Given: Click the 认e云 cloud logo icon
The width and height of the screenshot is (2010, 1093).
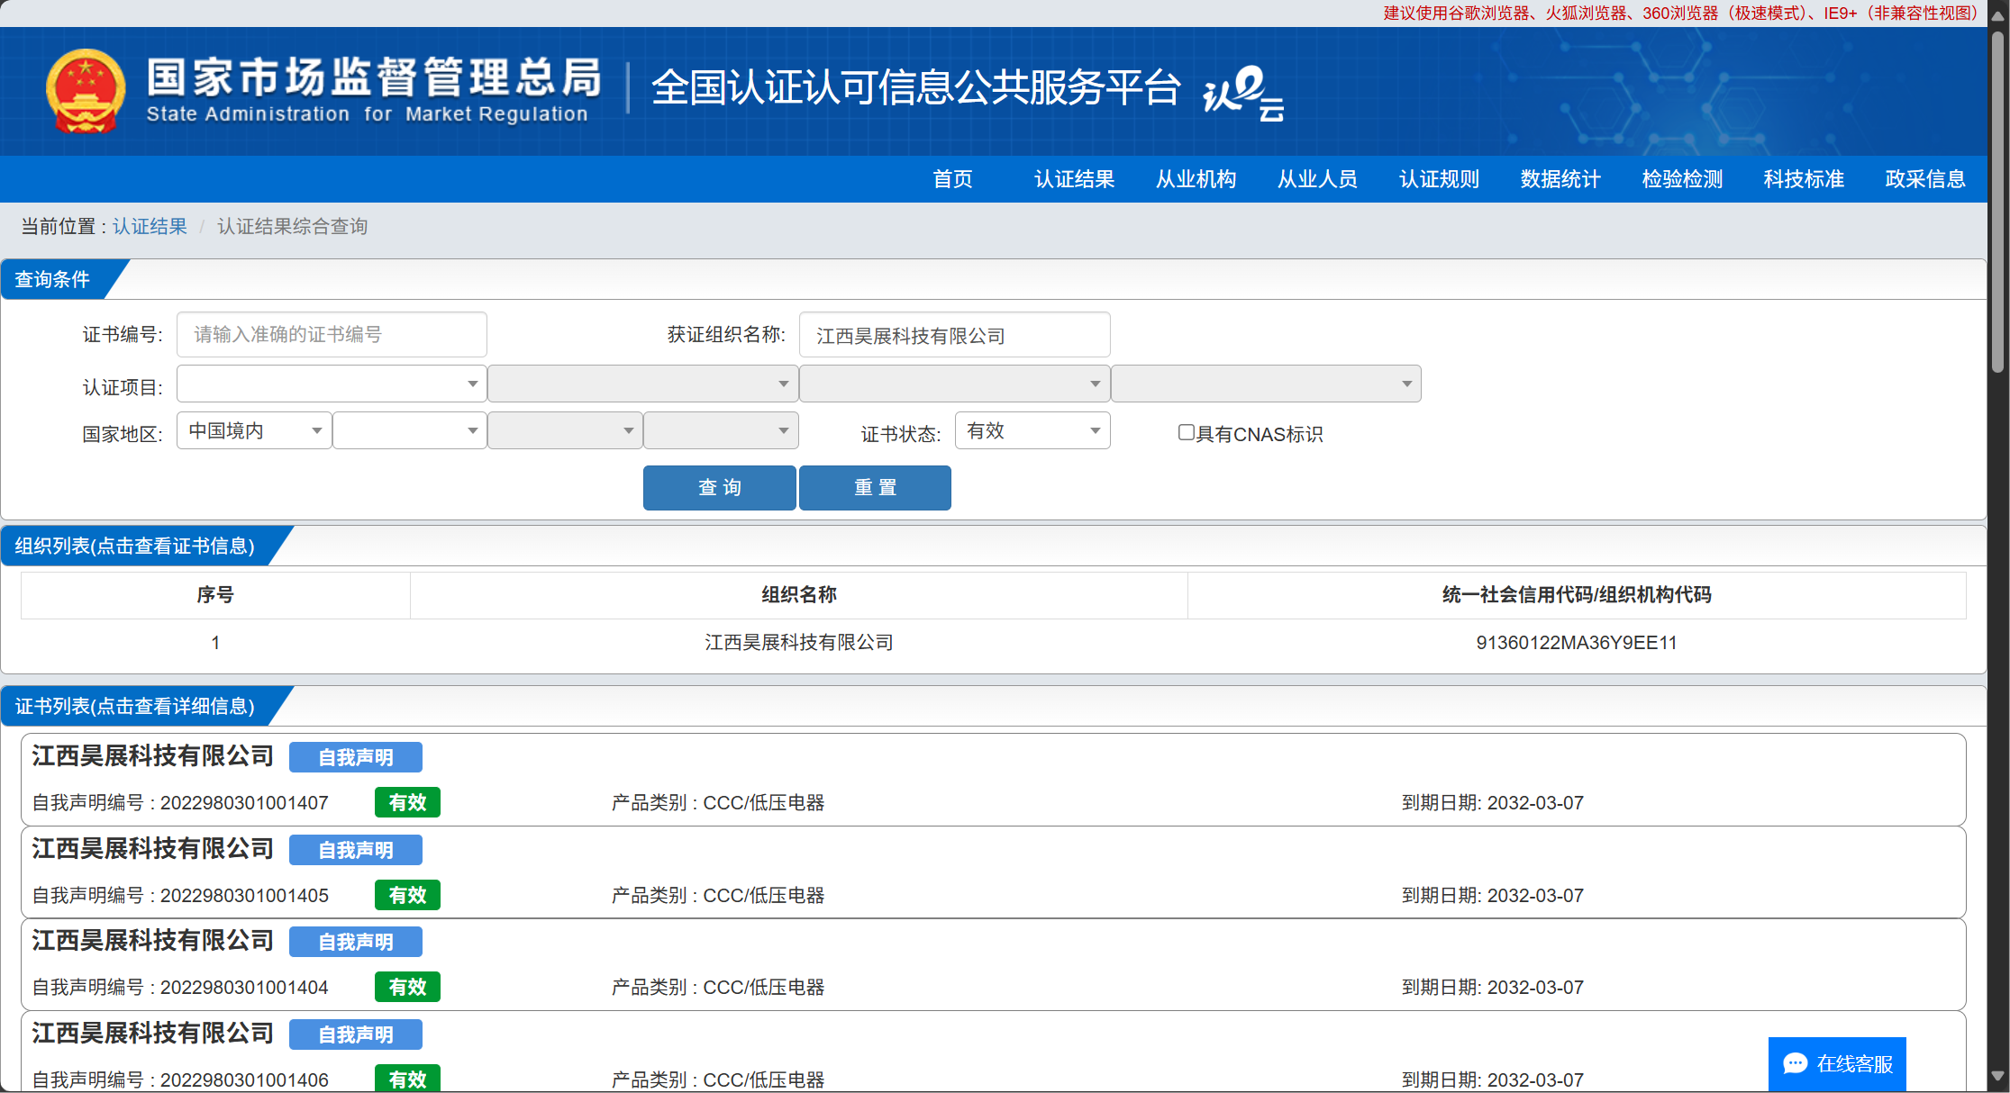Looking at the screenshot, I should (x=1243, y=93).
